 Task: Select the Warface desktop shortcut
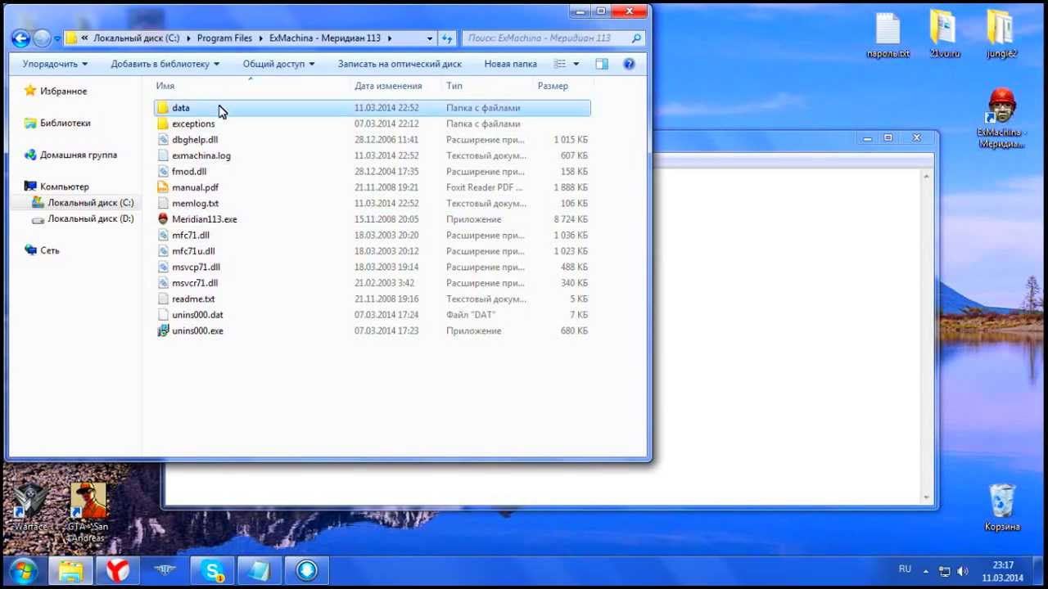point(30,507)
